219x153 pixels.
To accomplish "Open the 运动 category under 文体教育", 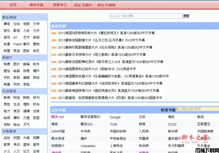I will coord(7,138).
